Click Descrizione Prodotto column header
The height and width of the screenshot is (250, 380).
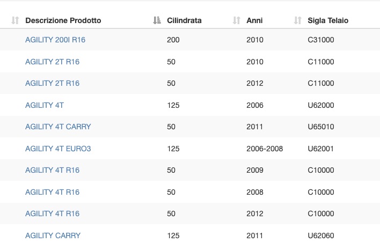63,20
